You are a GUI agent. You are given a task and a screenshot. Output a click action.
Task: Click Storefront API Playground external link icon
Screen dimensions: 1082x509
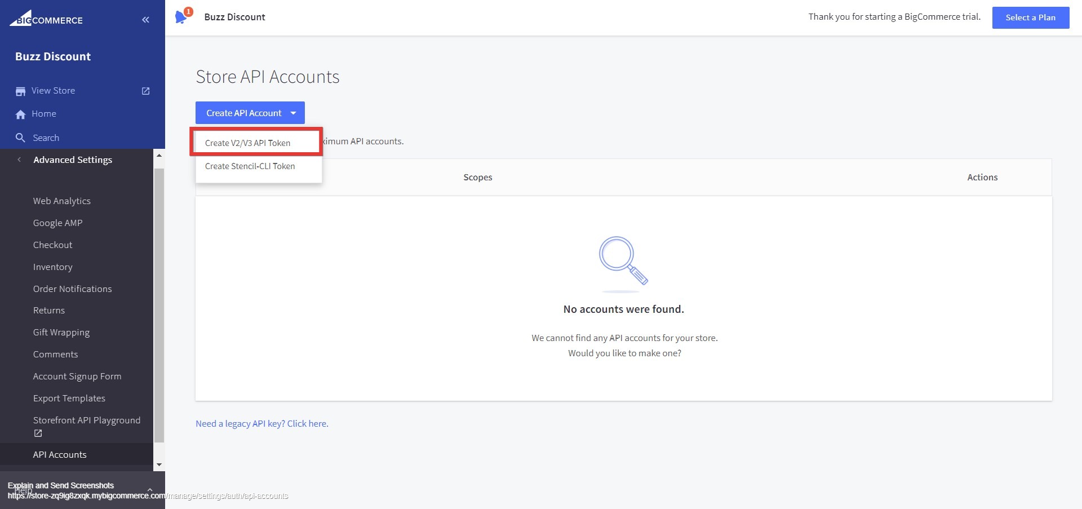click(38, 433)
